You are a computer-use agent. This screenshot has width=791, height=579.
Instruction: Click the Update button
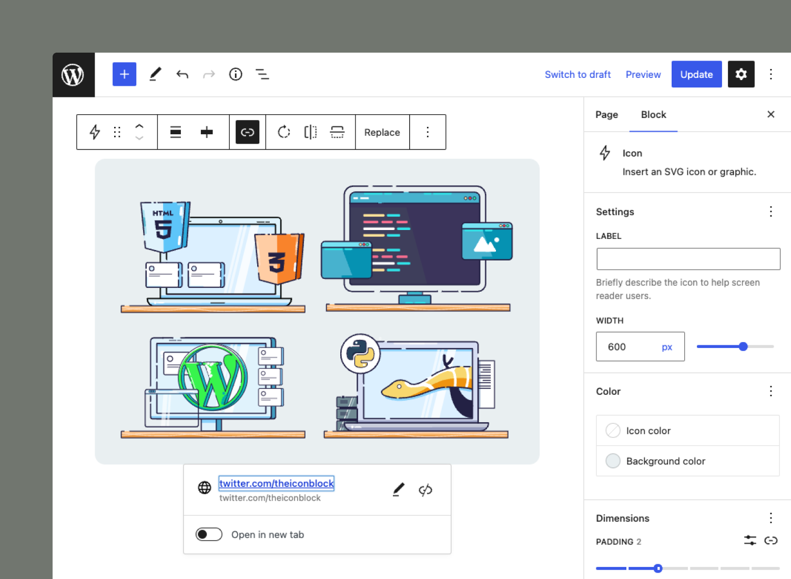[x=696, y=74]
